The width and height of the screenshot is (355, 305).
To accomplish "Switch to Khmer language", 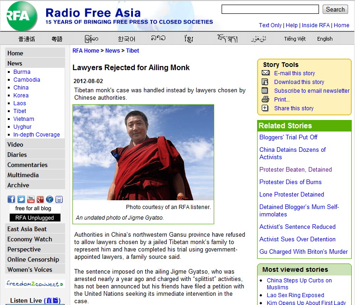I will pyautogui.click(x=189, y=39).
